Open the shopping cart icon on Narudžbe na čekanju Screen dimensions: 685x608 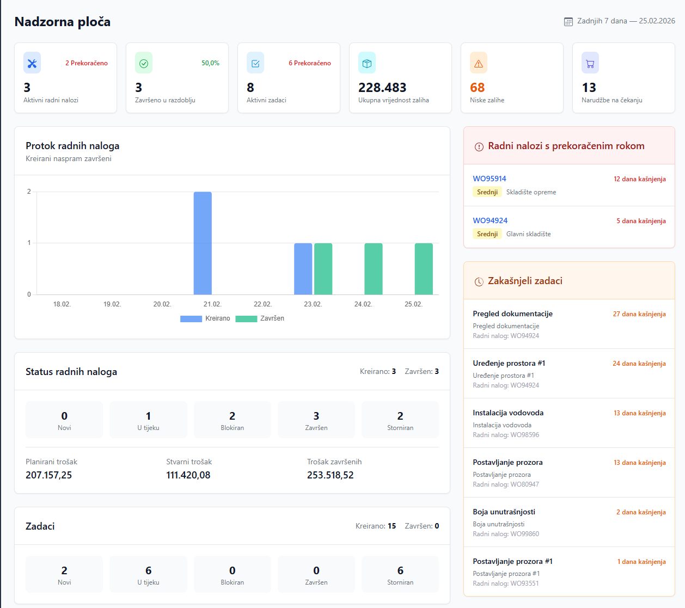590,63
